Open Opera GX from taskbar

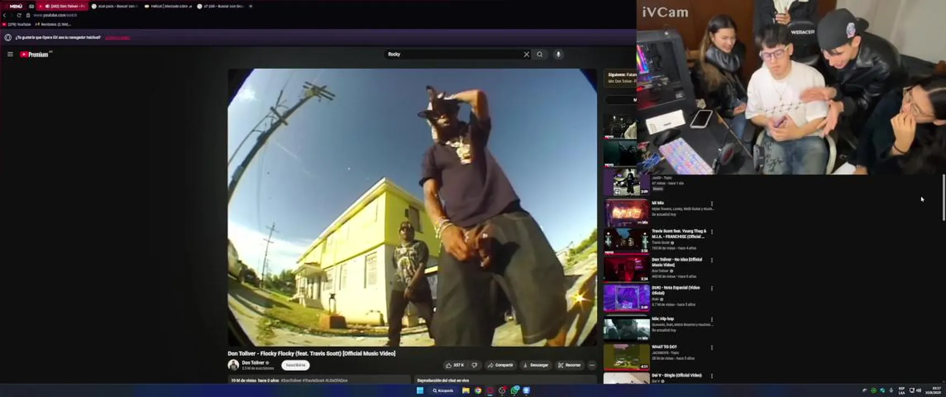(x=490, y=390)
